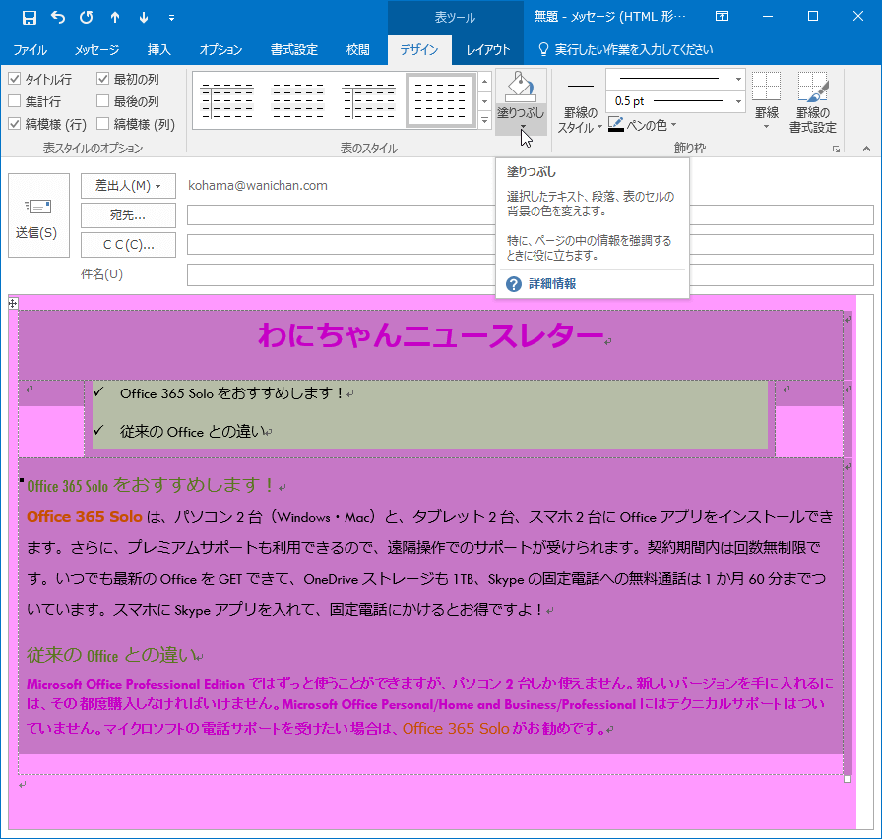This screenshot has height=839, width=882.
Task: Enable the 集計行 checkbox
Action: click(x=15, y=101)
